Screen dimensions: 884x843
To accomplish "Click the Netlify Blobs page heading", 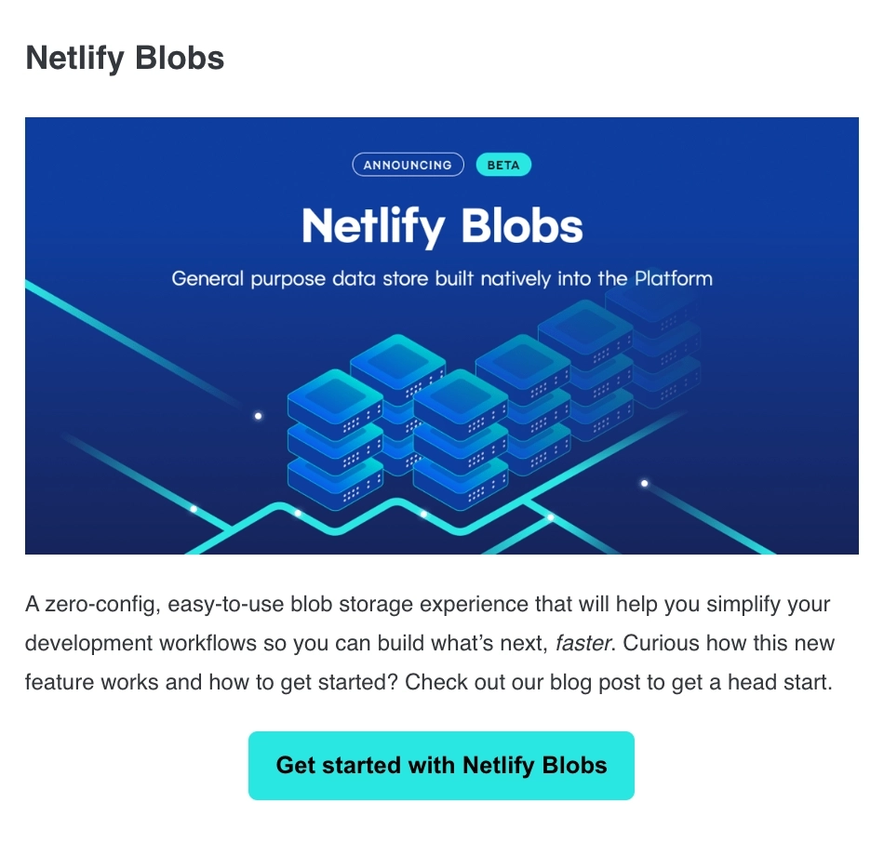I will coord(126,58).
